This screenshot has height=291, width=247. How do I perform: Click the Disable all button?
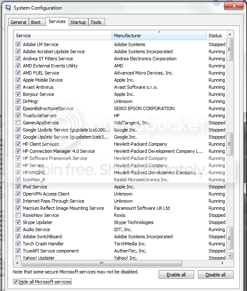[x=216, y=275]
